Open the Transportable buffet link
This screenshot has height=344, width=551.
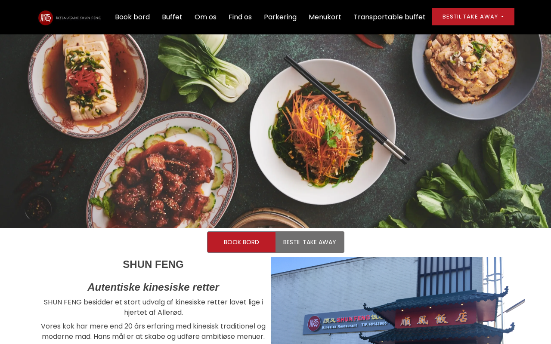point(390,17)
